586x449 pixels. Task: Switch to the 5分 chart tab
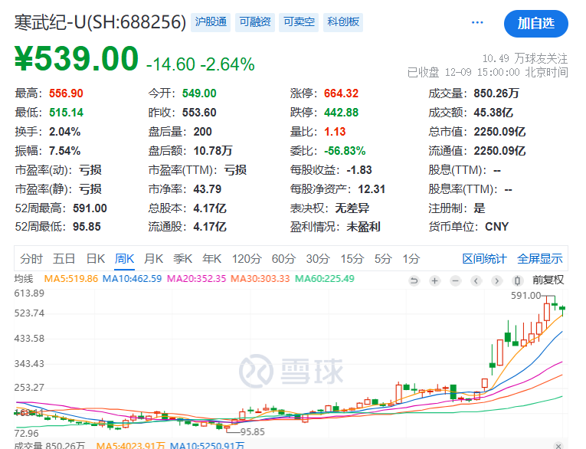[383, 259]
